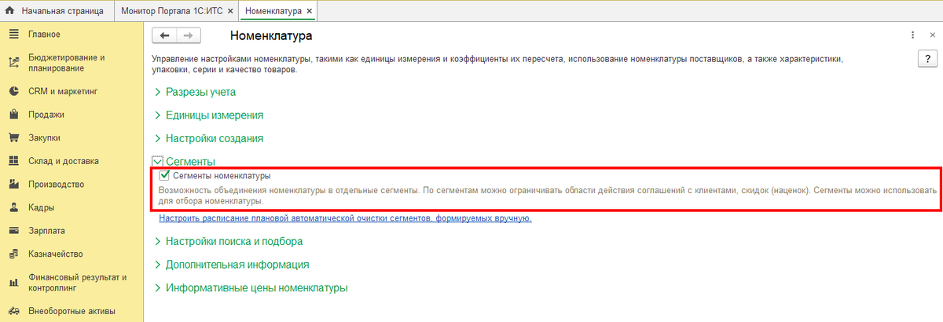Click the Склад и доставка grid icon
This screenshot has height=322, width=943.
13,161
